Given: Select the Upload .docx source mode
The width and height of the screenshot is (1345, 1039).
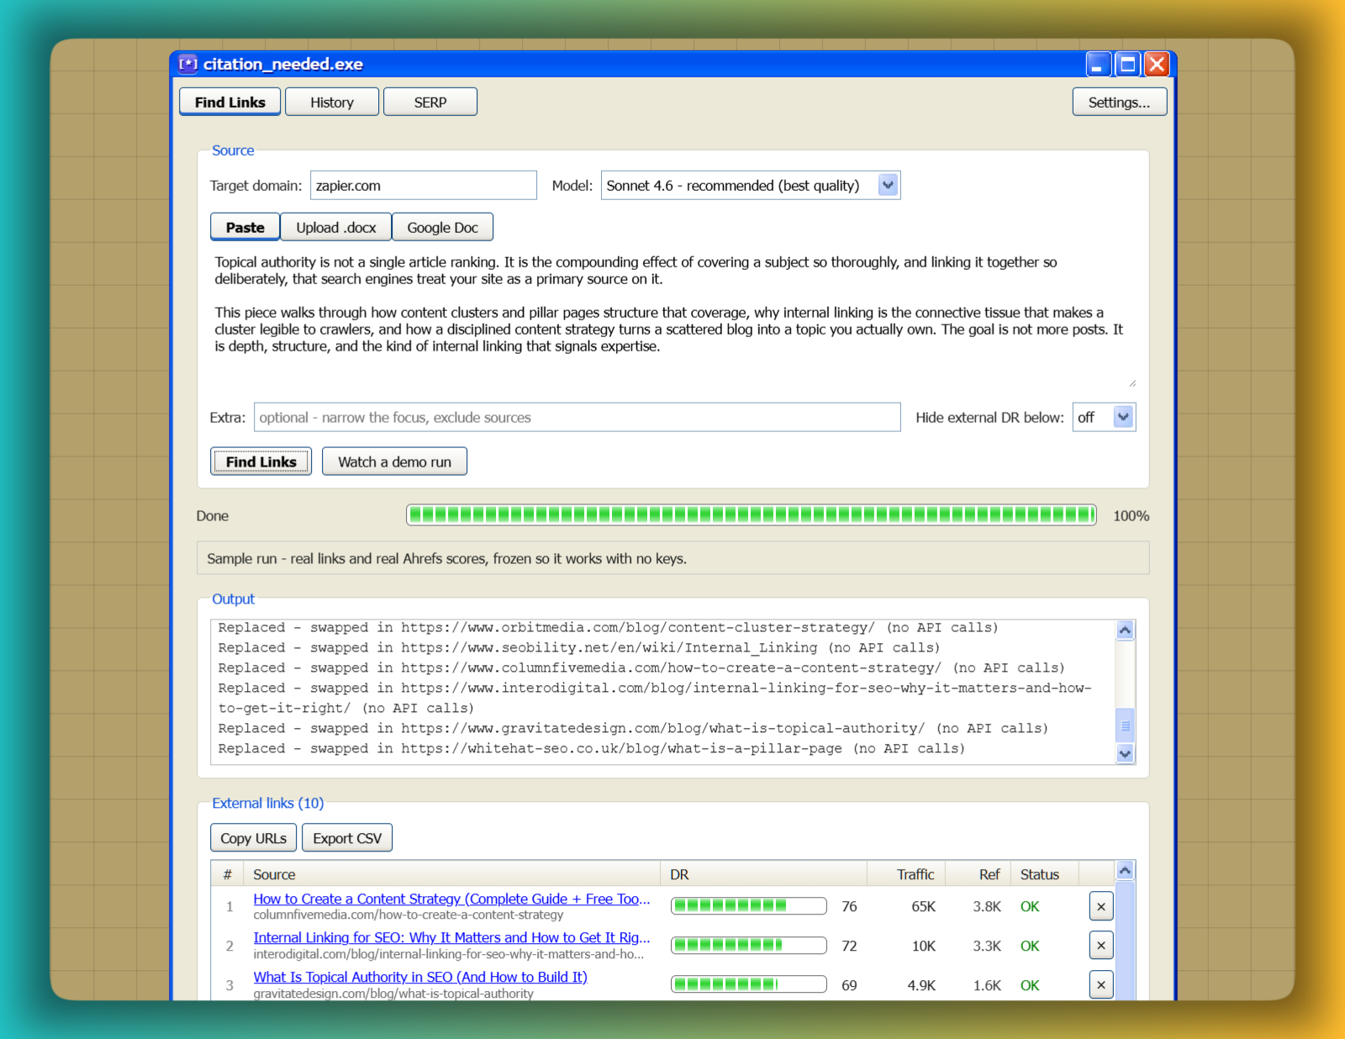Looking at the screenshot, I should 336,227.
